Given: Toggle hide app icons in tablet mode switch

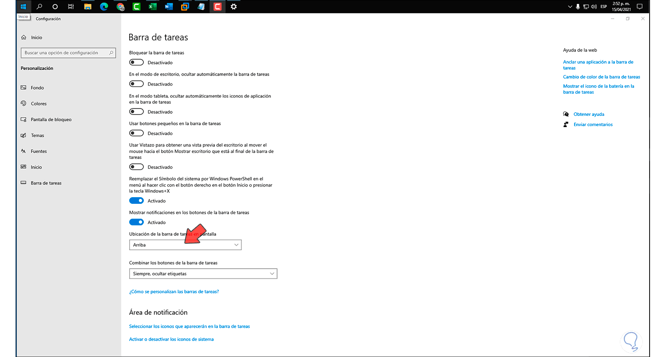Looking at the screenshot, I should coord(136,112).
